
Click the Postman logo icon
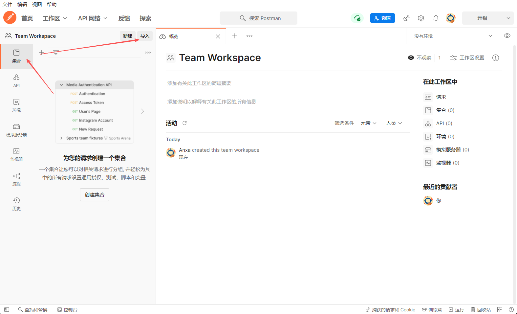pos(10,17)
